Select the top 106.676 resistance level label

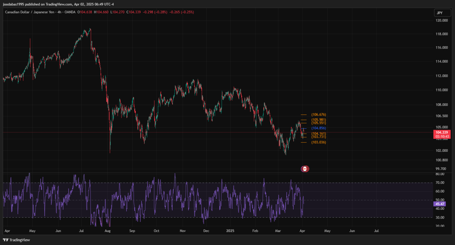318,114
